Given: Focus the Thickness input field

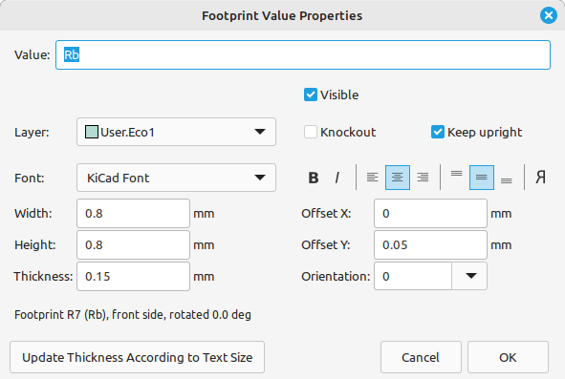Looking at the screenshot, I should tap(133, 277).
